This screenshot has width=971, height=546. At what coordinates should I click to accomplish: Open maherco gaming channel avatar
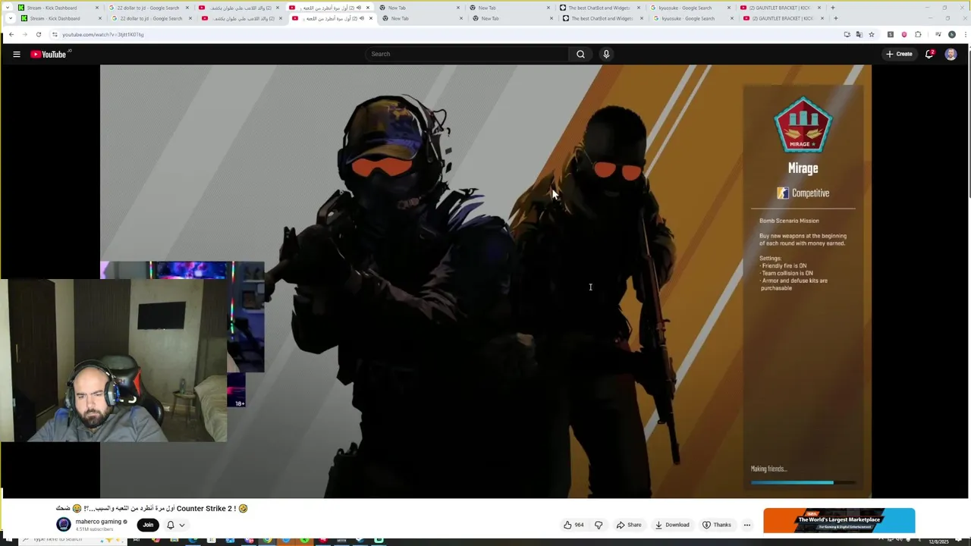pyautogui.click(x=64, y=524)
